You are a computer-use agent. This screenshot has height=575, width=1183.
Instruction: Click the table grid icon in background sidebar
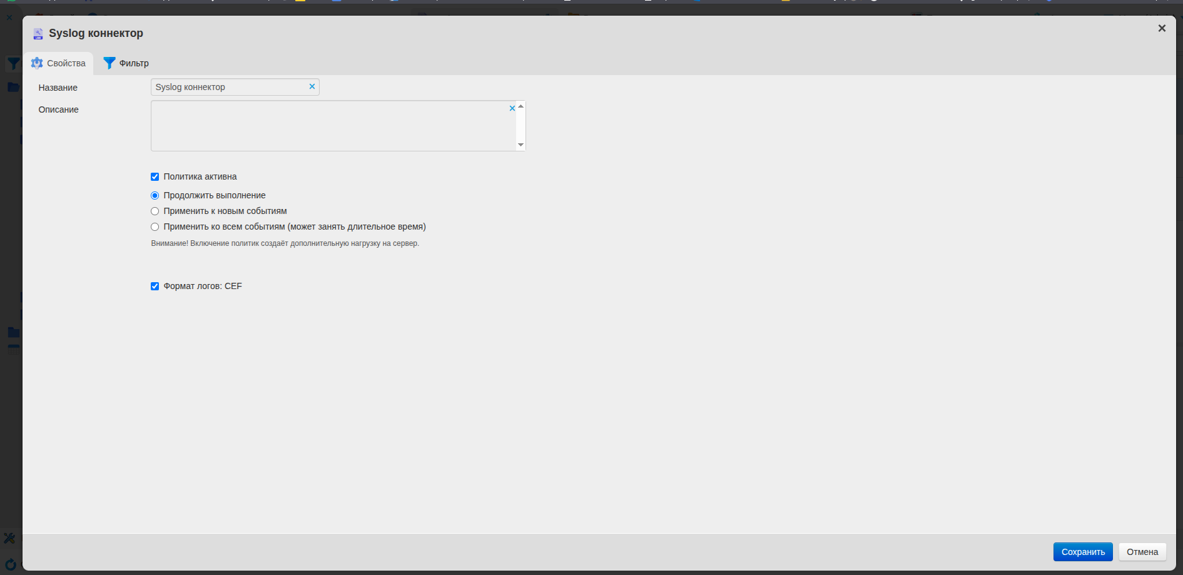[x=13, y=349]
